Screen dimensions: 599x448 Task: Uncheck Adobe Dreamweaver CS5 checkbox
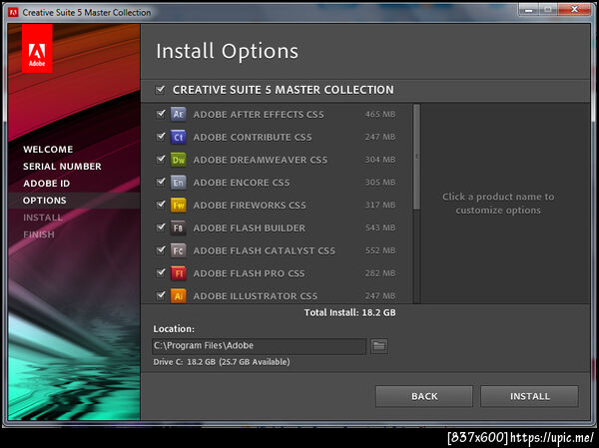pyautogui.click(x=161, y=160)
